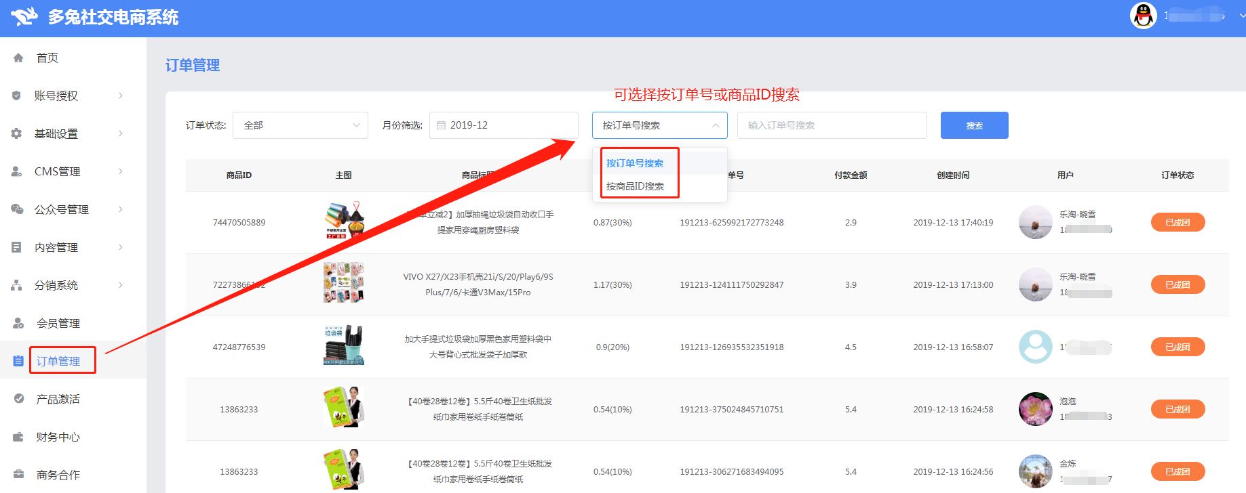Collapse the 按订单号搜索 search type dropdown
The height and width of the screenshot is (493, 1246).
(660, 125)
